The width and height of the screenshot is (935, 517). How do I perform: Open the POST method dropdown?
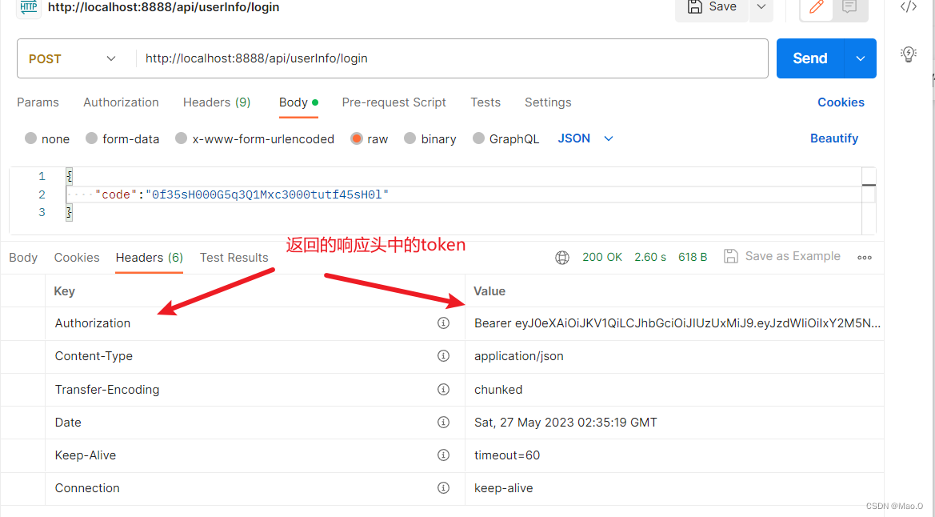coord(71,58)
